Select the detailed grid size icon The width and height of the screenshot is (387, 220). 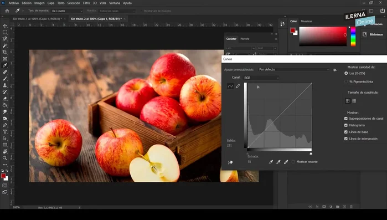[x=354, y=101]
